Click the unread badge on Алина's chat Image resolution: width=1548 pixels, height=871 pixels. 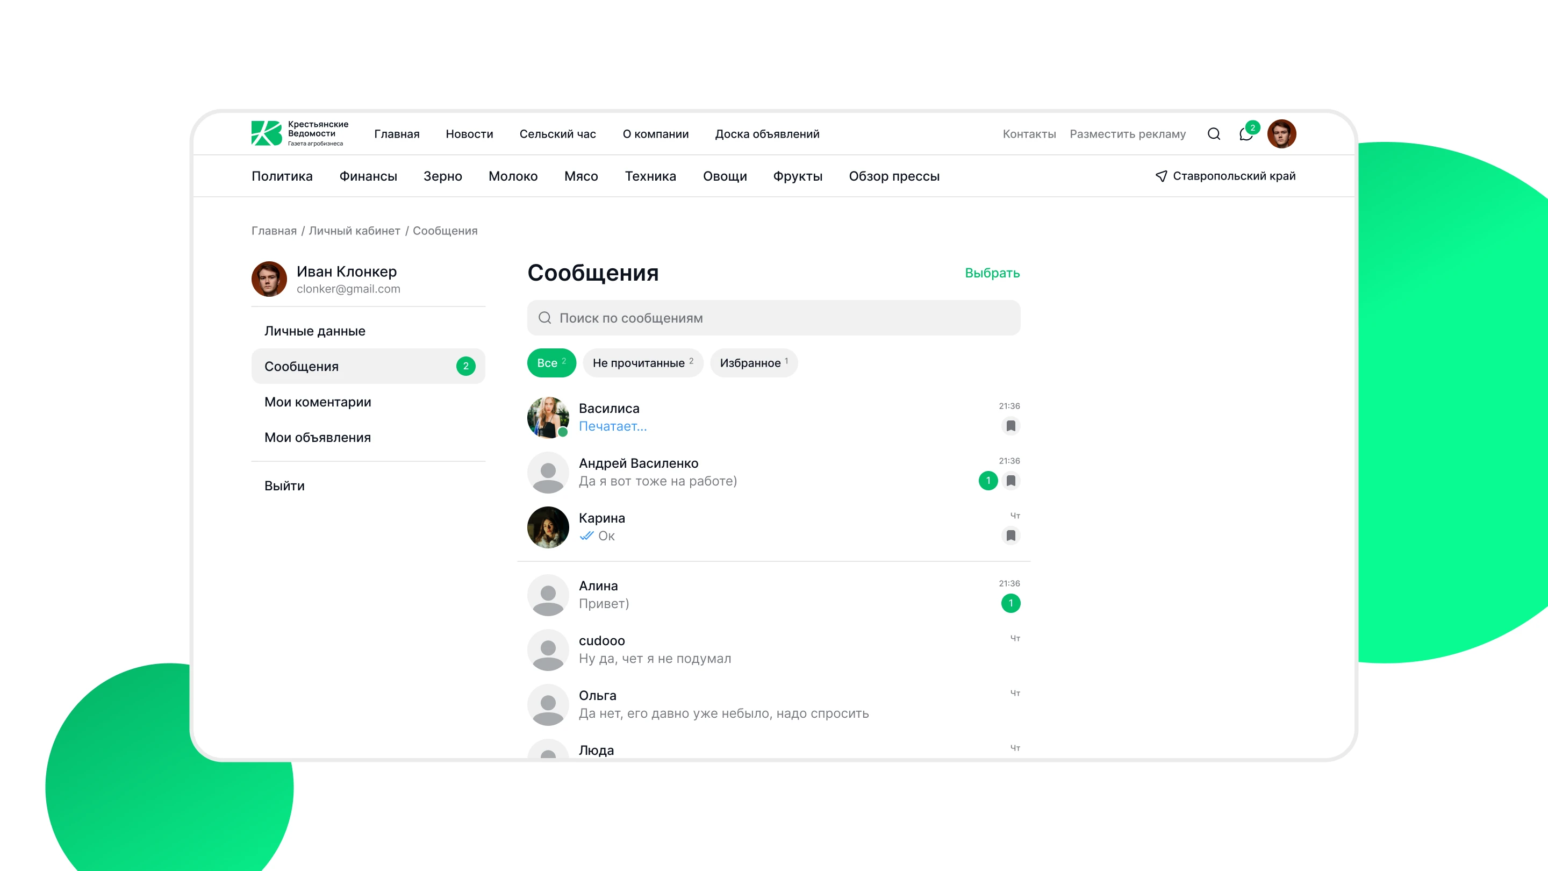pyautogui.click(x=1010, y=603)
